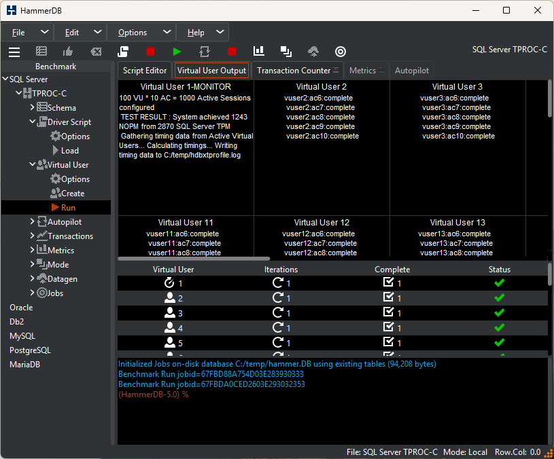Click the Datagen target circle toolbar icon
Viewport: 554px width, 459px height.
(x=341, y=52)
